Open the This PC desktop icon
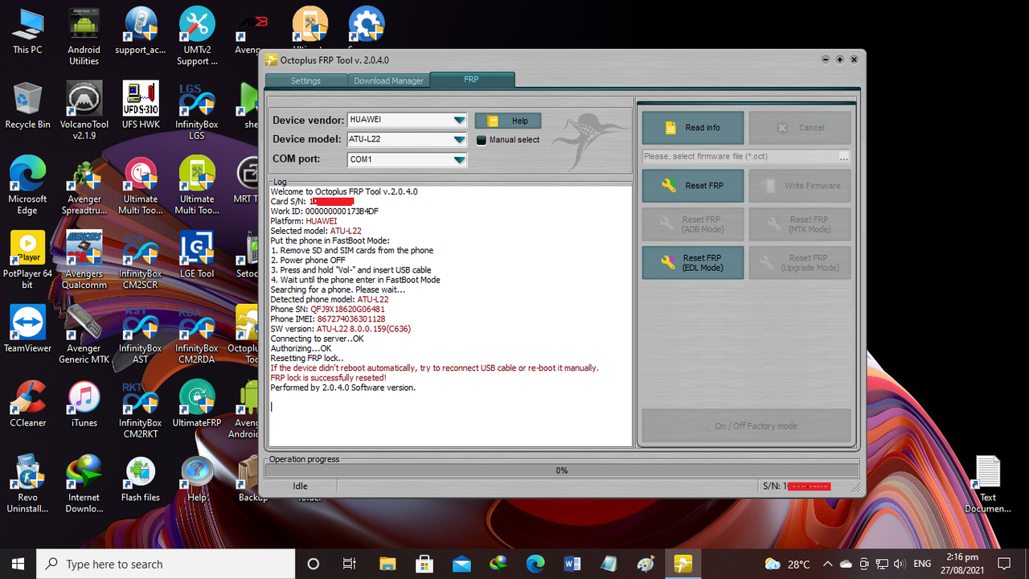Viewport: 1029px width, 579px height. coord(27,32)
